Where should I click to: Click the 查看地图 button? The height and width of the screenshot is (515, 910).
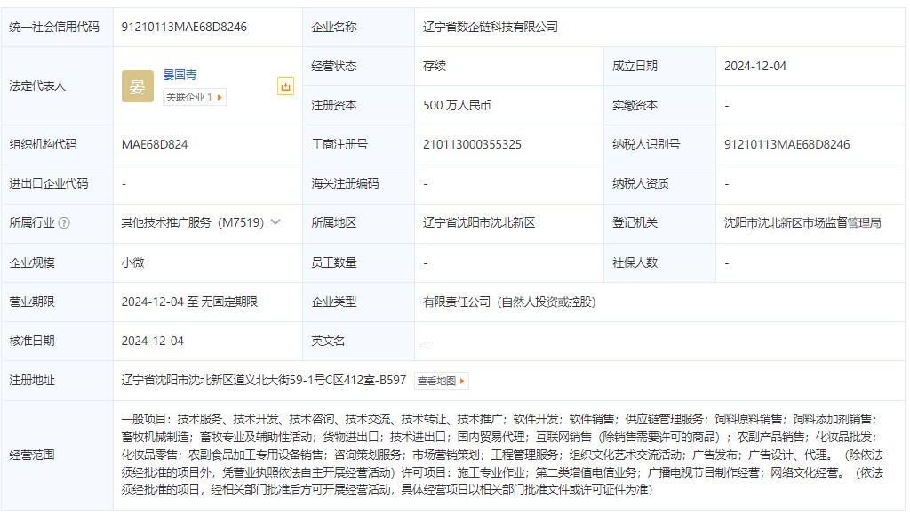tap(442, 381)
